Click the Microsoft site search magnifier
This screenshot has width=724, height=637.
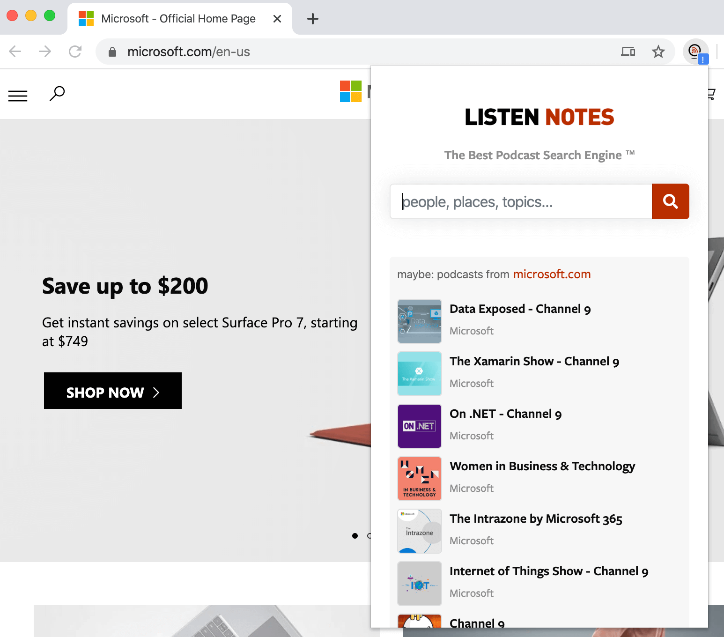click(x=57, y=94)
